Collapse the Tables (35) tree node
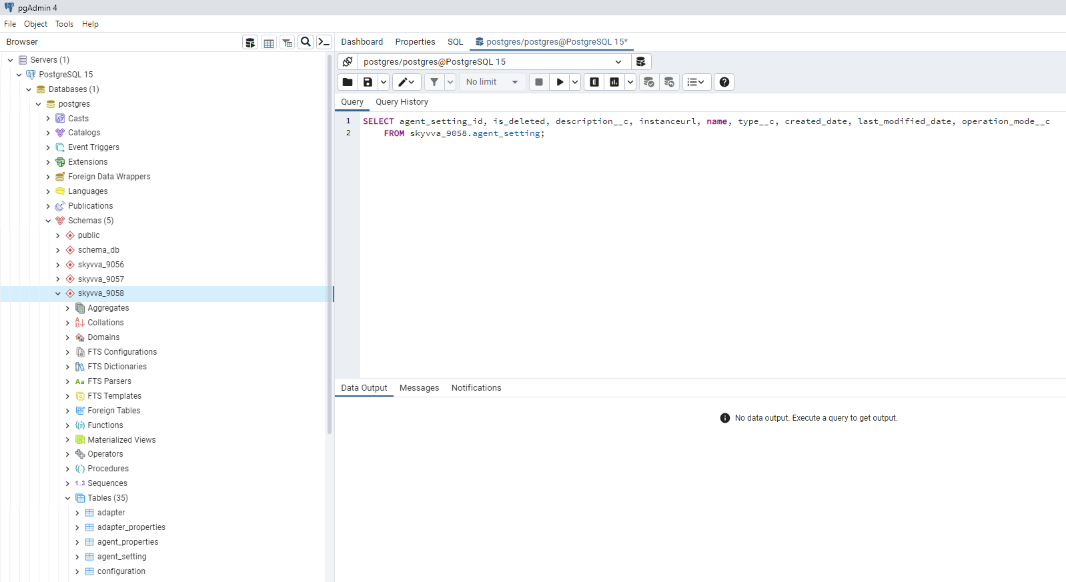The width and height of the screenshot is (1066, 582). [67, 498]
